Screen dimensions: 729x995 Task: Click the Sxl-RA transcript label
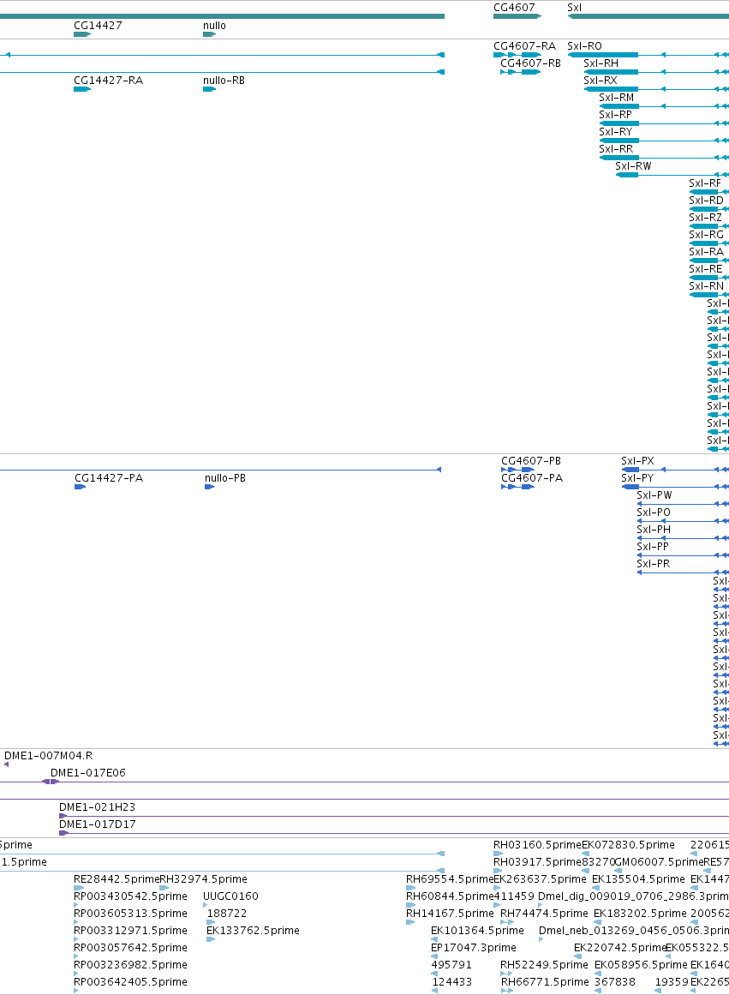[706, 252]
